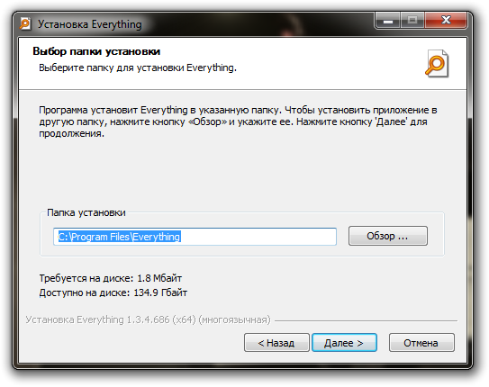Minimize the Everything setup window
Image resolution: width=489 pixels, height=387 pixels.
point(388,21)
